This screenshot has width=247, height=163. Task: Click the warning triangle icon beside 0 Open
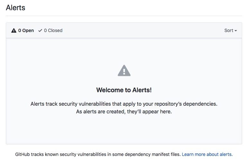(14, 30)
